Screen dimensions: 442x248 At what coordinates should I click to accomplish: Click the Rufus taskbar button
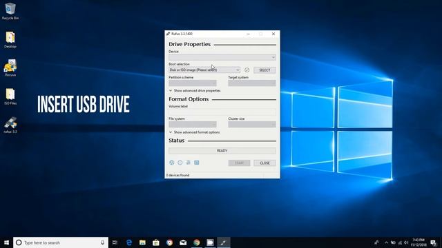[x=224, y=242]
